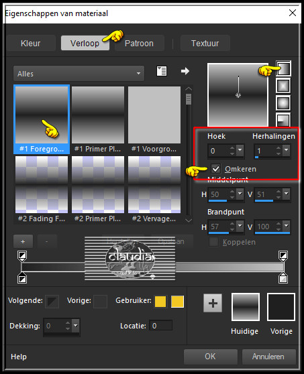Click the Herhalingen input field
The width and height of the screenshot is (304, 374).
point(264,151)
